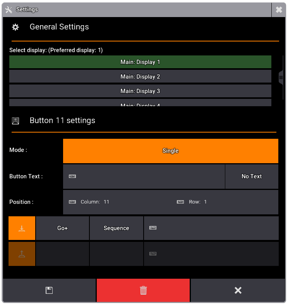Image resolution: width=288 pixels, height=307 pixels.
Task: Cancel with the bottom X icon
Action: (238, 290)
